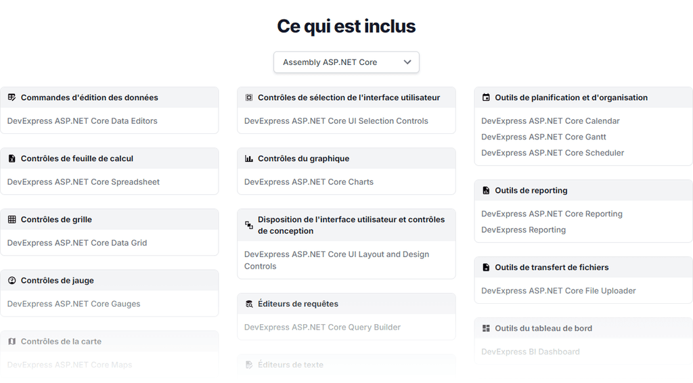Open DevExpress ASP.NET Core Maps link
The image size is (693, 383).
tap(70, 365)
